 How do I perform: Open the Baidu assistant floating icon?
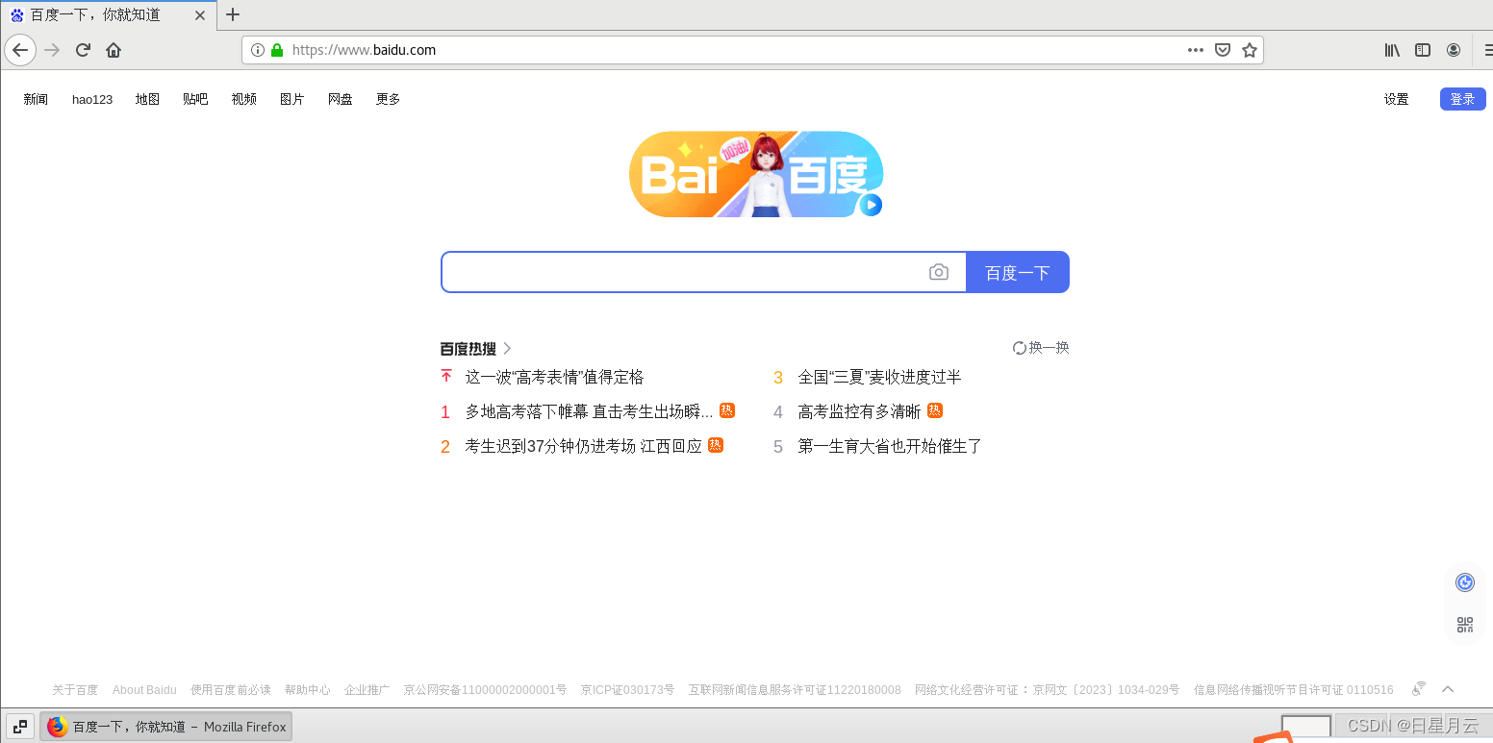(x=1465, y=582)
